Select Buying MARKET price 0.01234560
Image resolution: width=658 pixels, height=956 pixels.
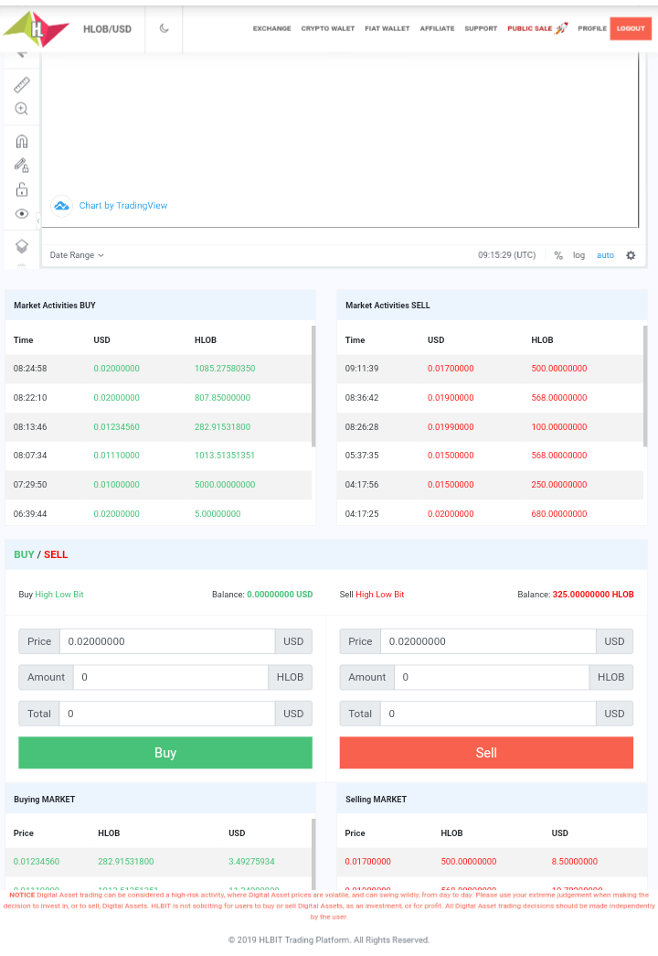click(37, 862)
